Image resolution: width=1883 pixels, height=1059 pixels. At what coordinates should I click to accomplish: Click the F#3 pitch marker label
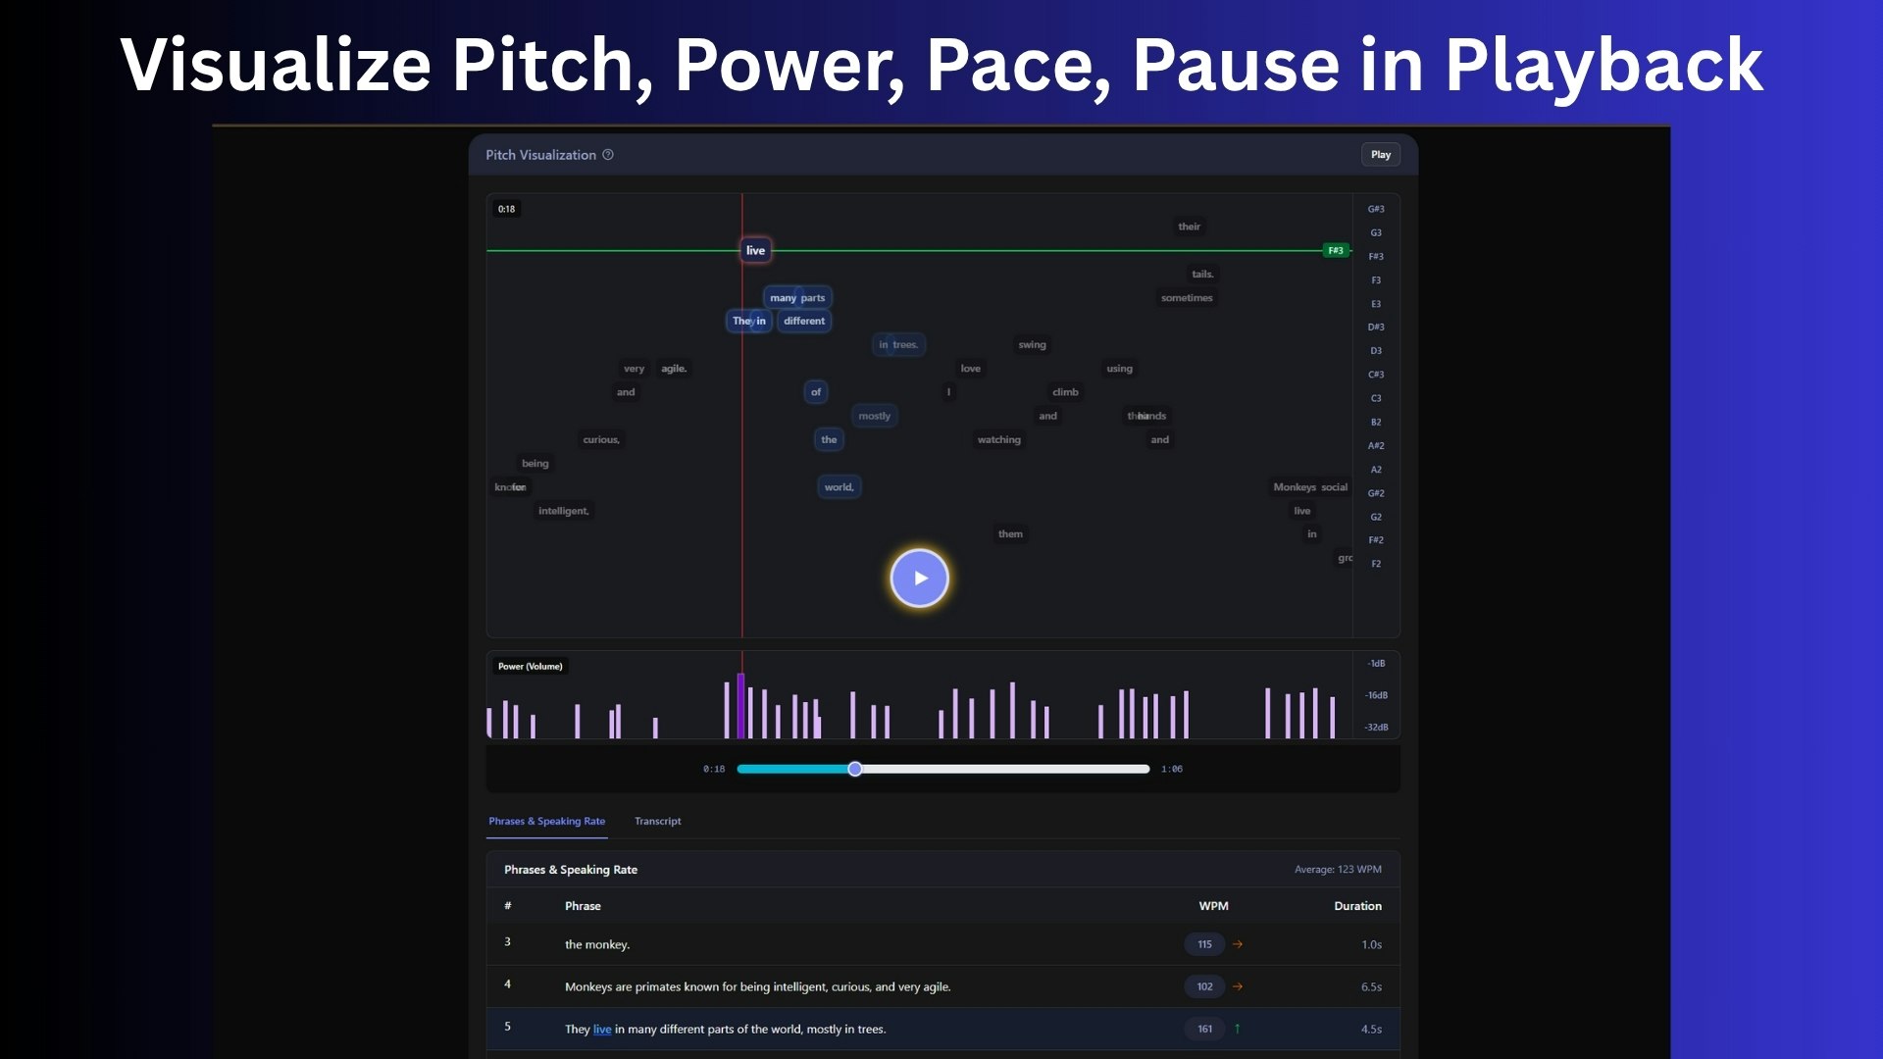pyautogui.click(x=1336, y=251)
